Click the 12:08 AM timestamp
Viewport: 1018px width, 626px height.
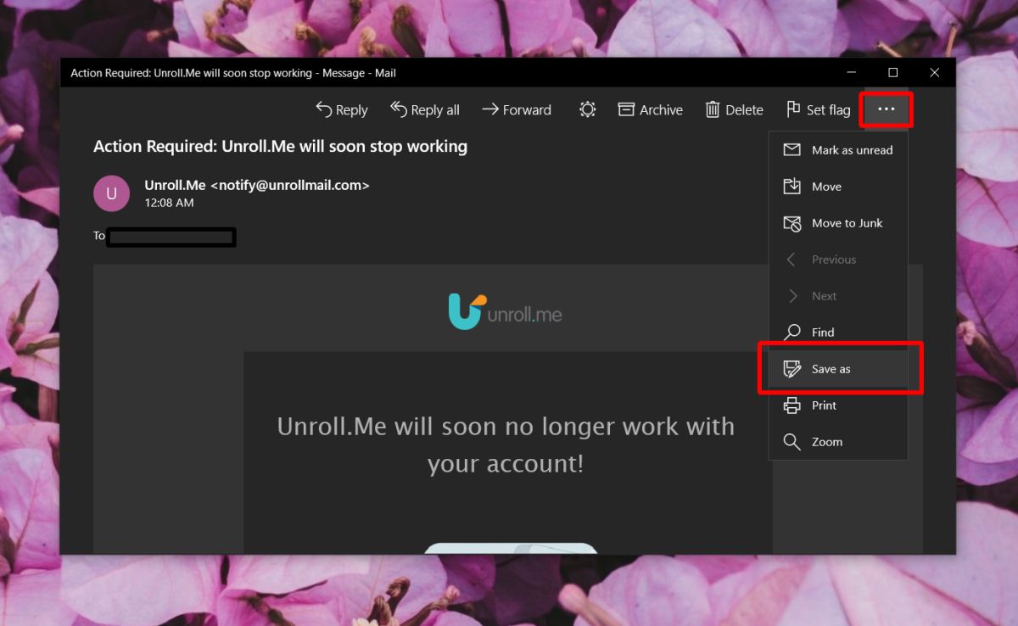click(169, 204)
